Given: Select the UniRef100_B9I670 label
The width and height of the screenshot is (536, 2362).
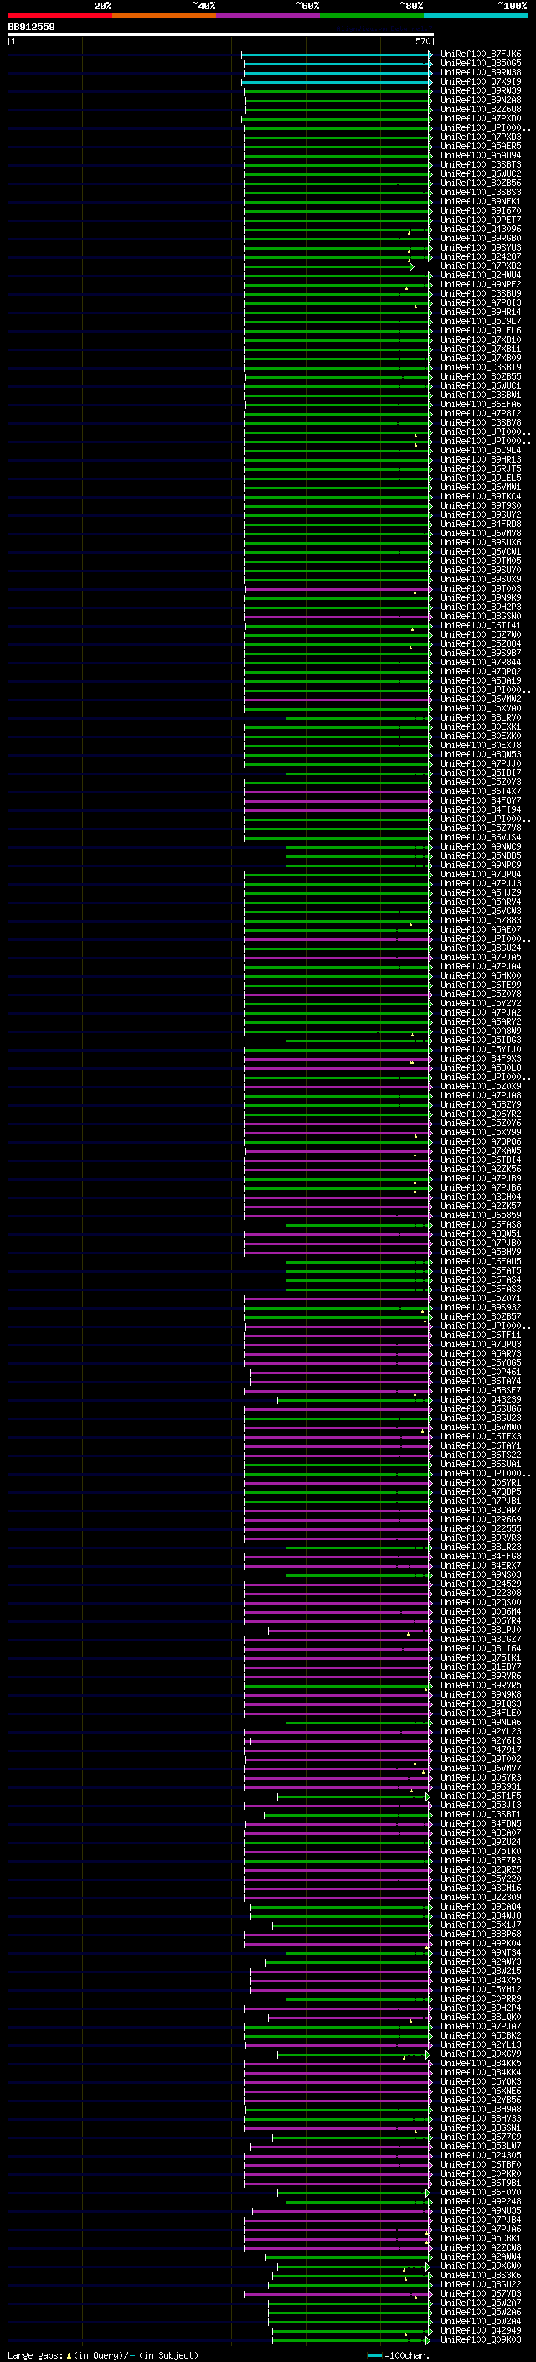Looking at the screenshot, I should (481, 211).
